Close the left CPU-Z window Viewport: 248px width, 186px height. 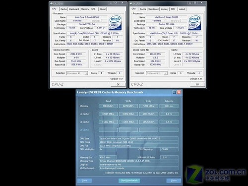click(122, 3)
